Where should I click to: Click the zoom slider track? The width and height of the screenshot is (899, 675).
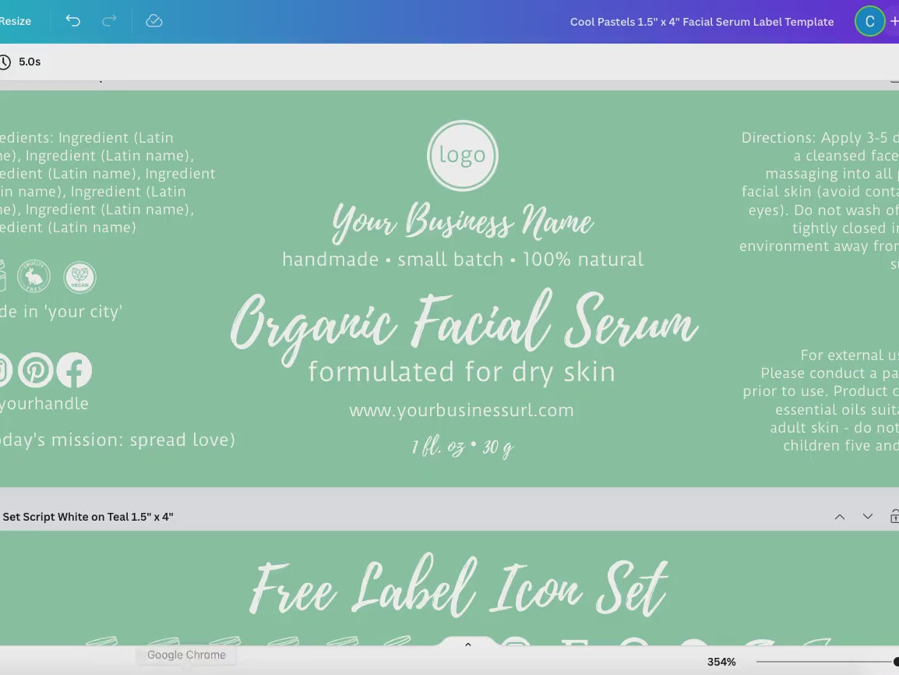click(x=826, y=662)
